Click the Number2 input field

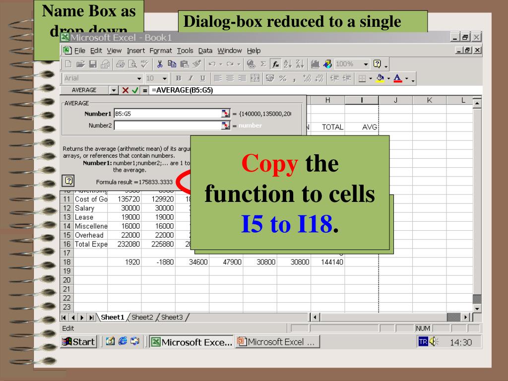[x=167, y=126]
